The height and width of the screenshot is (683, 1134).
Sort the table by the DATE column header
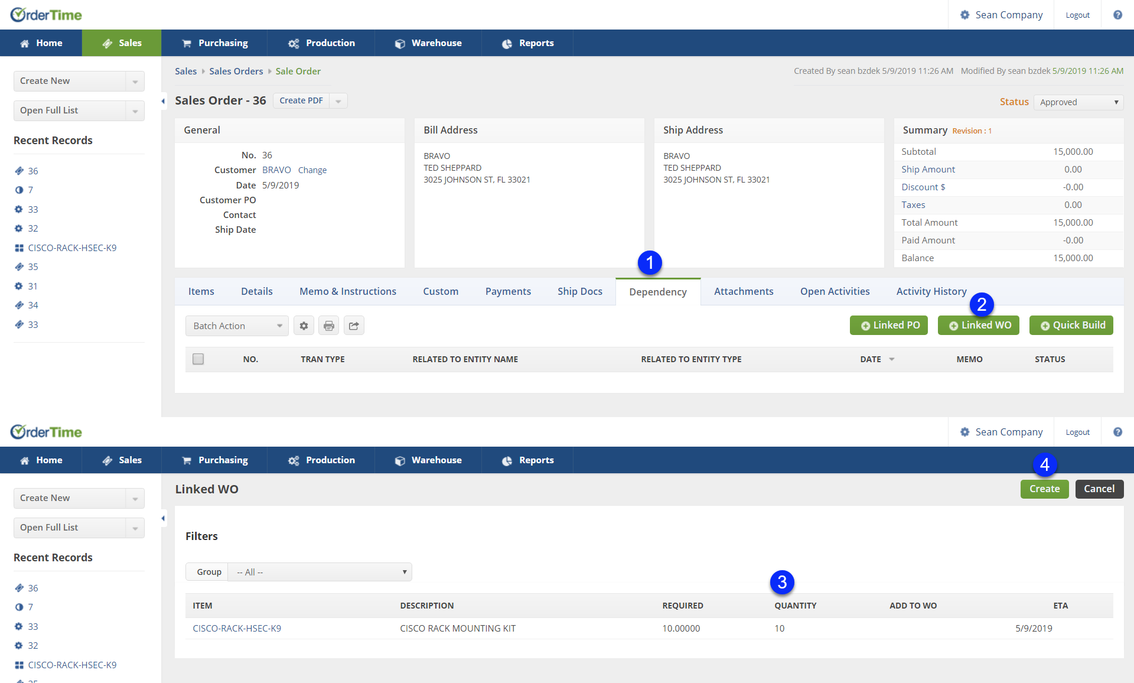click(x=871, y=359)
